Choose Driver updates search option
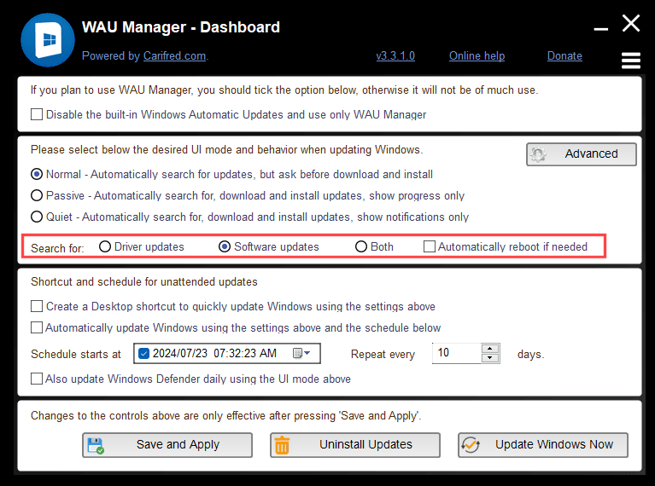This screenshot has height=486, width=655. pos(105,246)
